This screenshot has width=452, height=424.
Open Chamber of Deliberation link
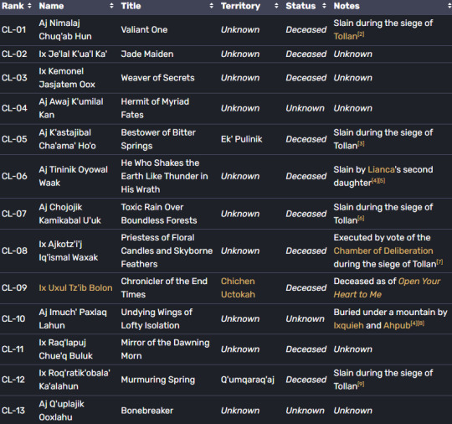pyautogui.click(x=383, y=251)
